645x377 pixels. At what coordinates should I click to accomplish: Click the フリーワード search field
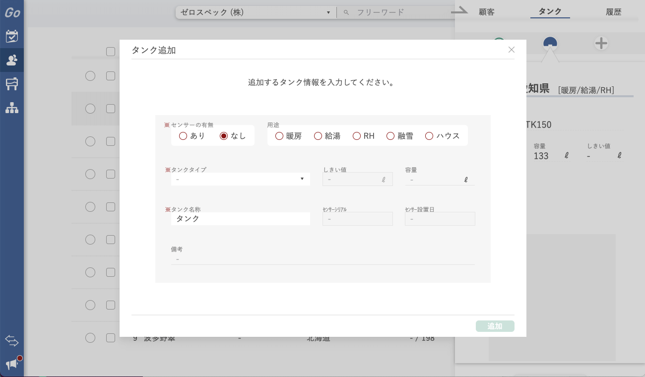[397, 12]
